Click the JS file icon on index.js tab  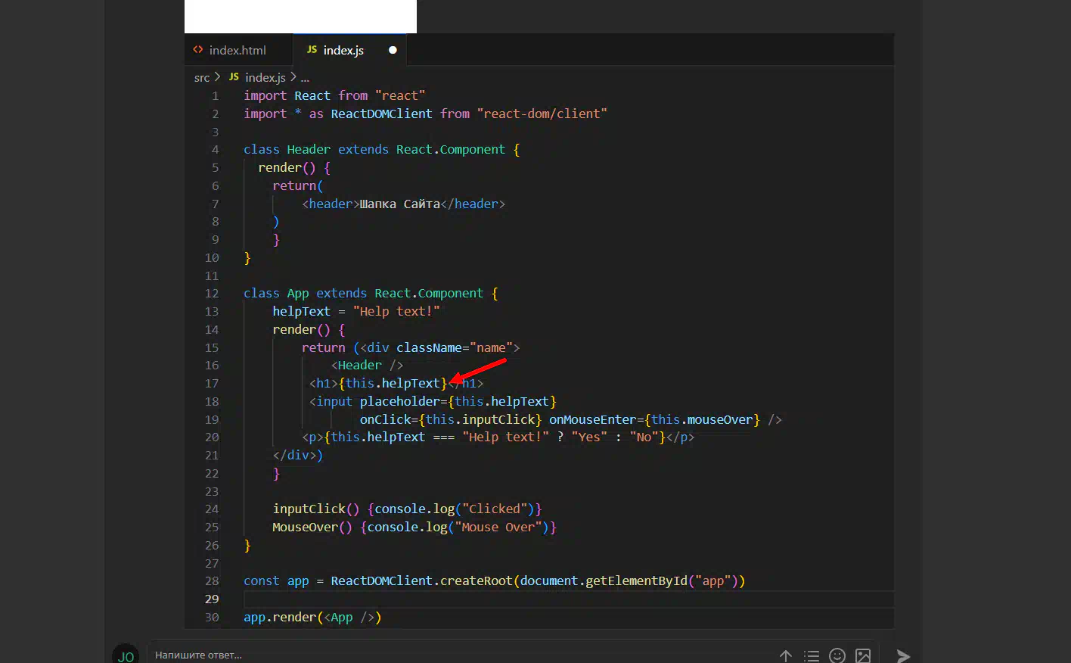point(312,50)
